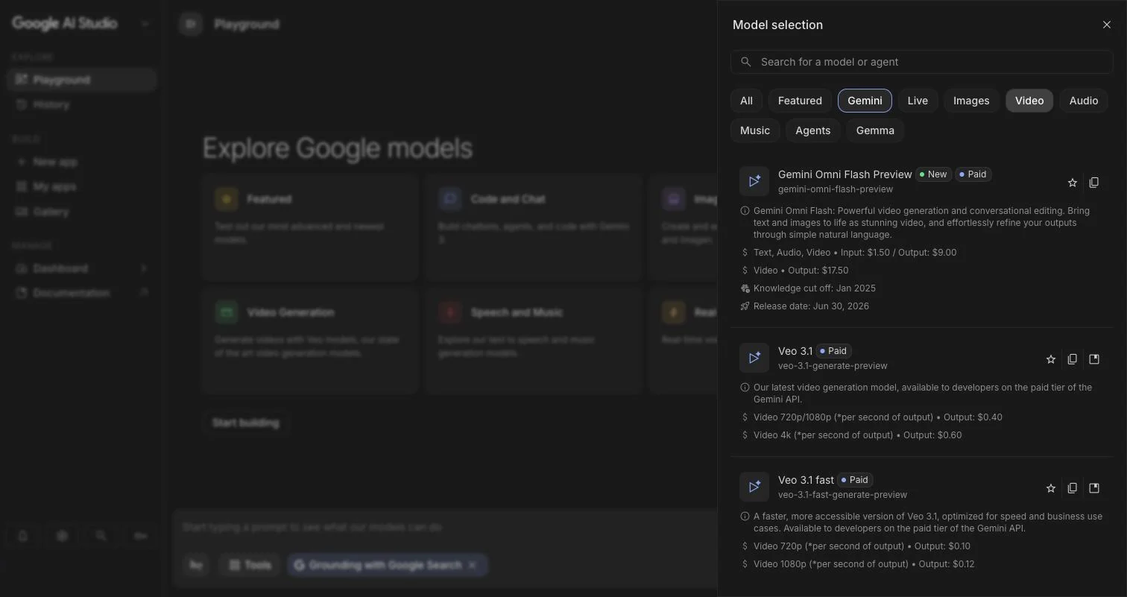Click the Veo 3.1 fast model icon
The image size is (1127, 597).
[x=754, y=487]
